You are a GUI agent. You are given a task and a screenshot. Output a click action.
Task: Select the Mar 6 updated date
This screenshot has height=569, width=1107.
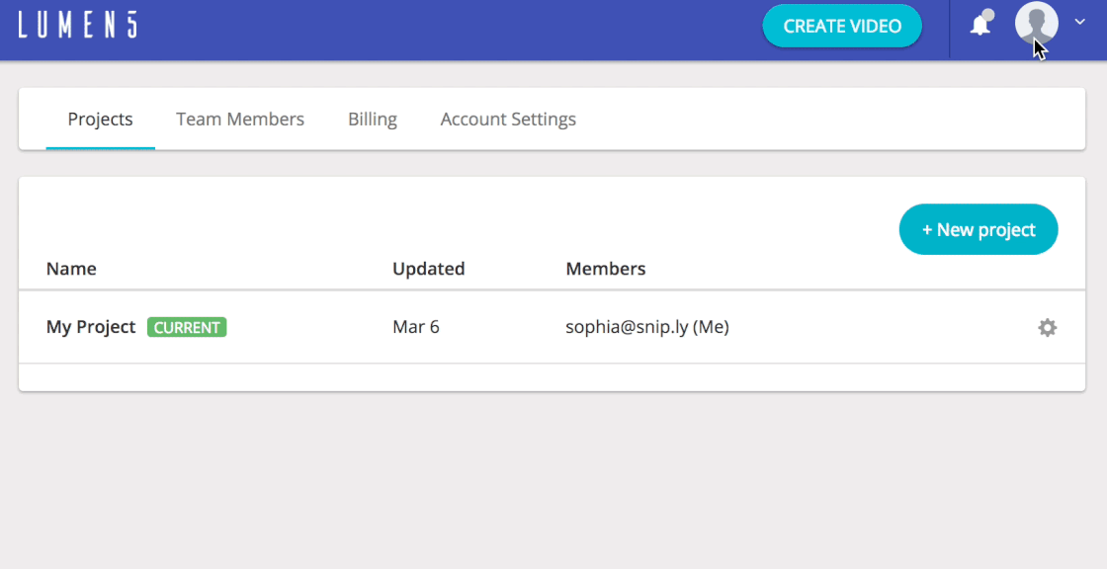(x=415, y=327)
